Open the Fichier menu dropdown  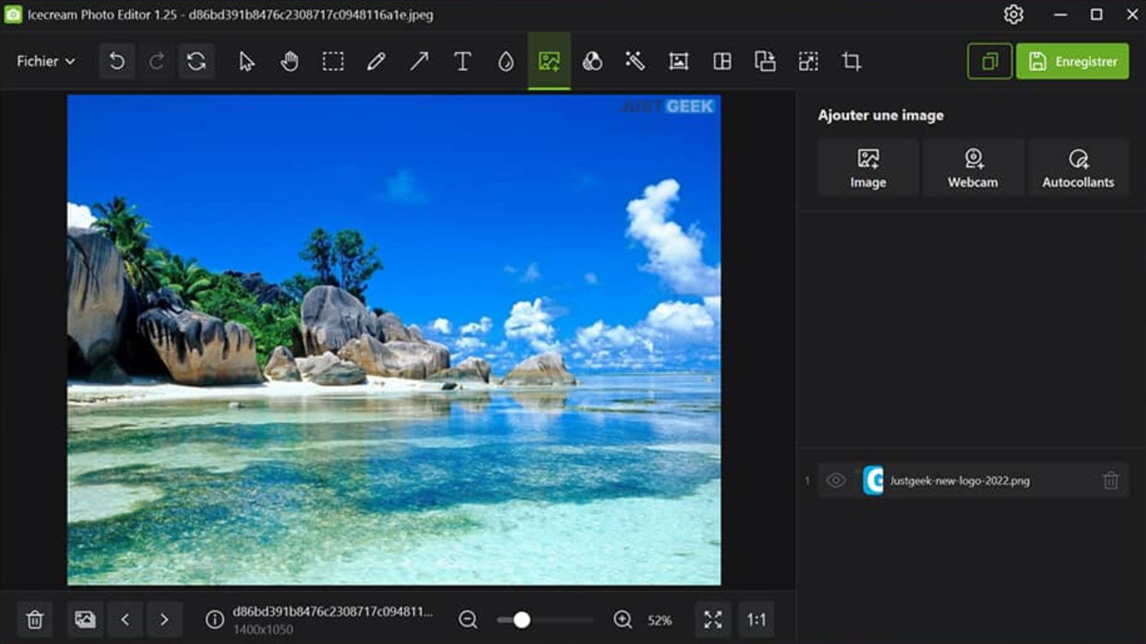44,61
